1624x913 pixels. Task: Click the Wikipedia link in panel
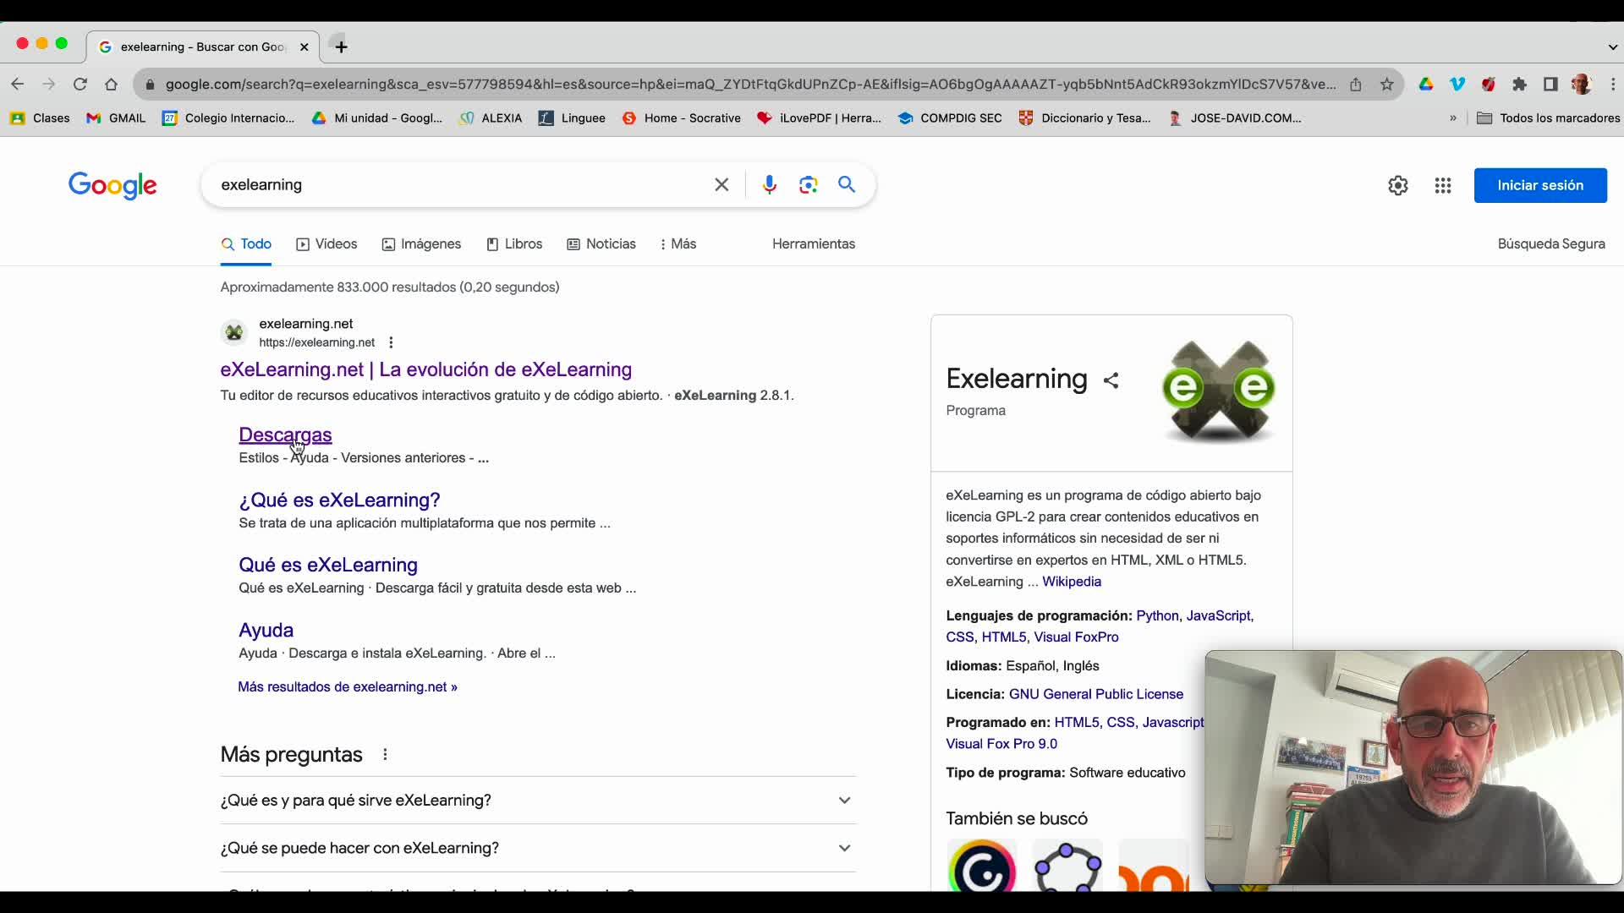tap(1072, 582)
